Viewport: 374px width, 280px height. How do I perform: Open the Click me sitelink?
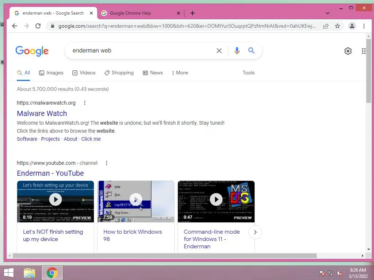91,139
